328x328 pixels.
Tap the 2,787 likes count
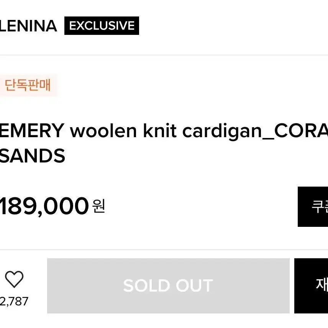(x=14, y=301)
